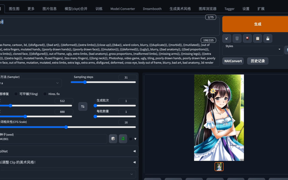Click the 历史记录 button
Screen dimensions: 288x180
click(x=258, y=61)
